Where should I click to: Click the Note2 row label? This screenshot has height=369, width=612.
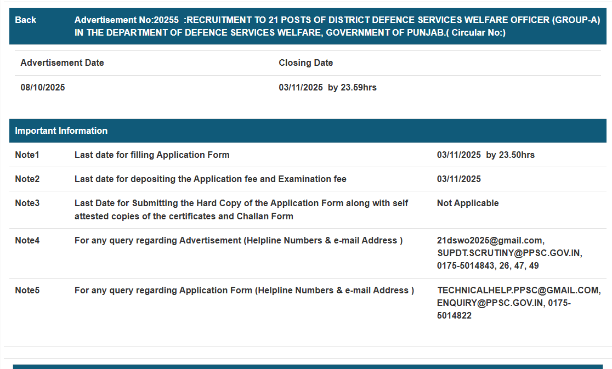click(x=27, y=179)
